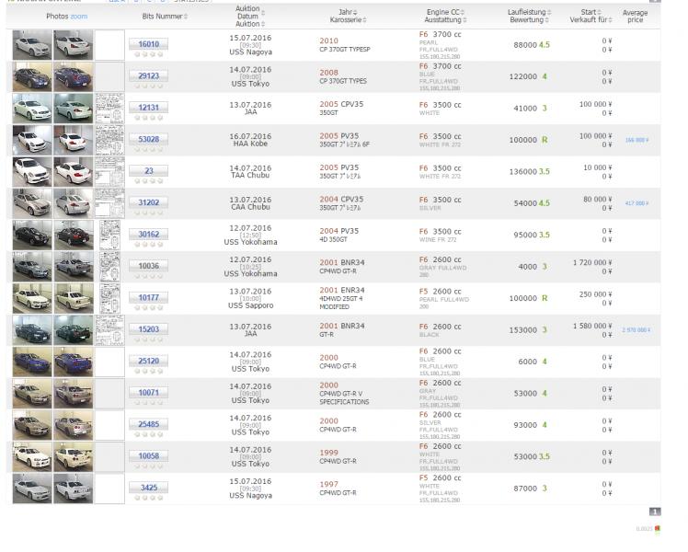Screen dimensions: 688x552
Task: Open auction sheet image for lot 12131
Action: [x=109, y=108]
